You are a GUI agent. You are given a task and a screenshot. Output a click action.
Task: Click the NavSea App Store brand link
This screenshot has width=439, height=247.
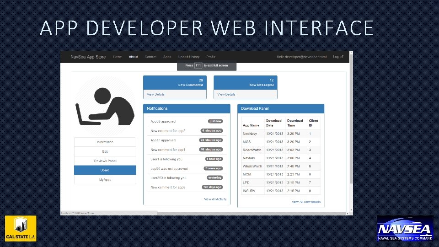(88, 57)
